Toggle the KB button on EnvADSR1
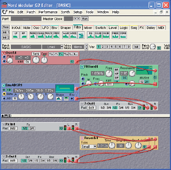The width and height of the screenshot is (171, 170). tap(8, 90)
